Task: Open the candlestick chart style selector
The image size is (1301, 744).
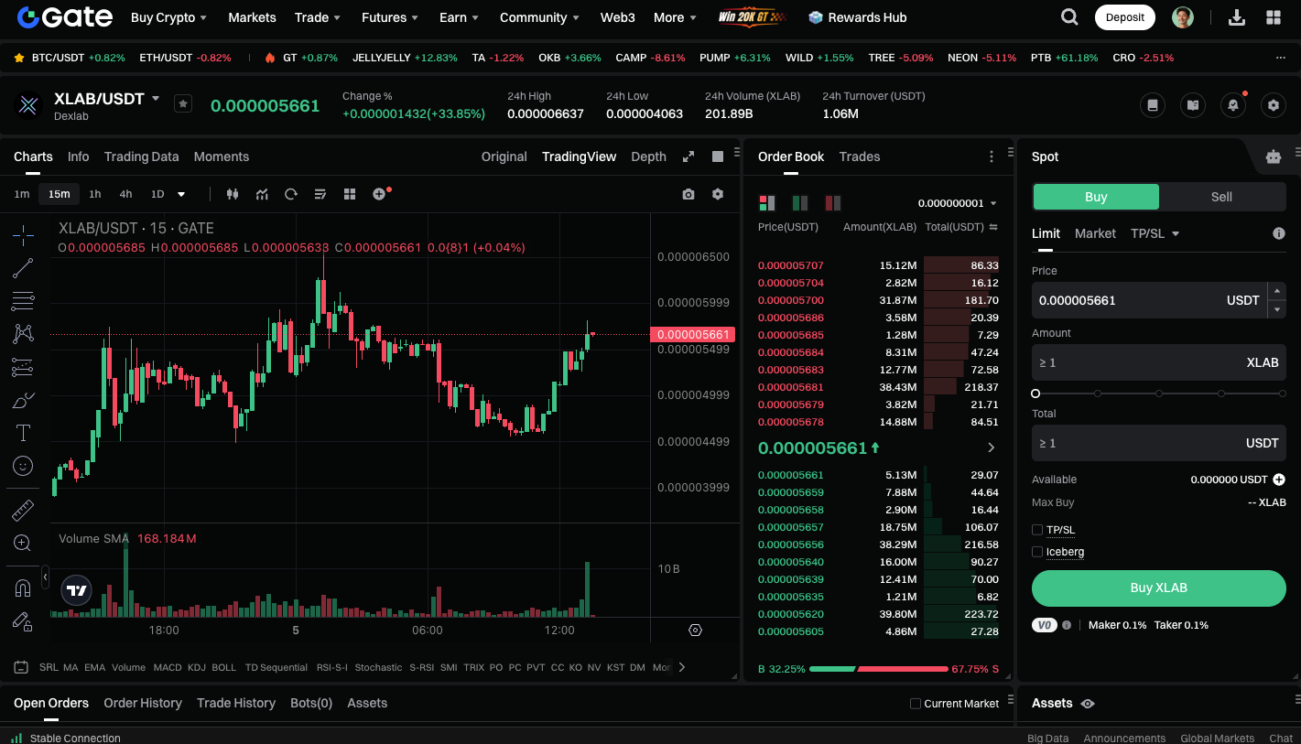Action: coord(232,194)
